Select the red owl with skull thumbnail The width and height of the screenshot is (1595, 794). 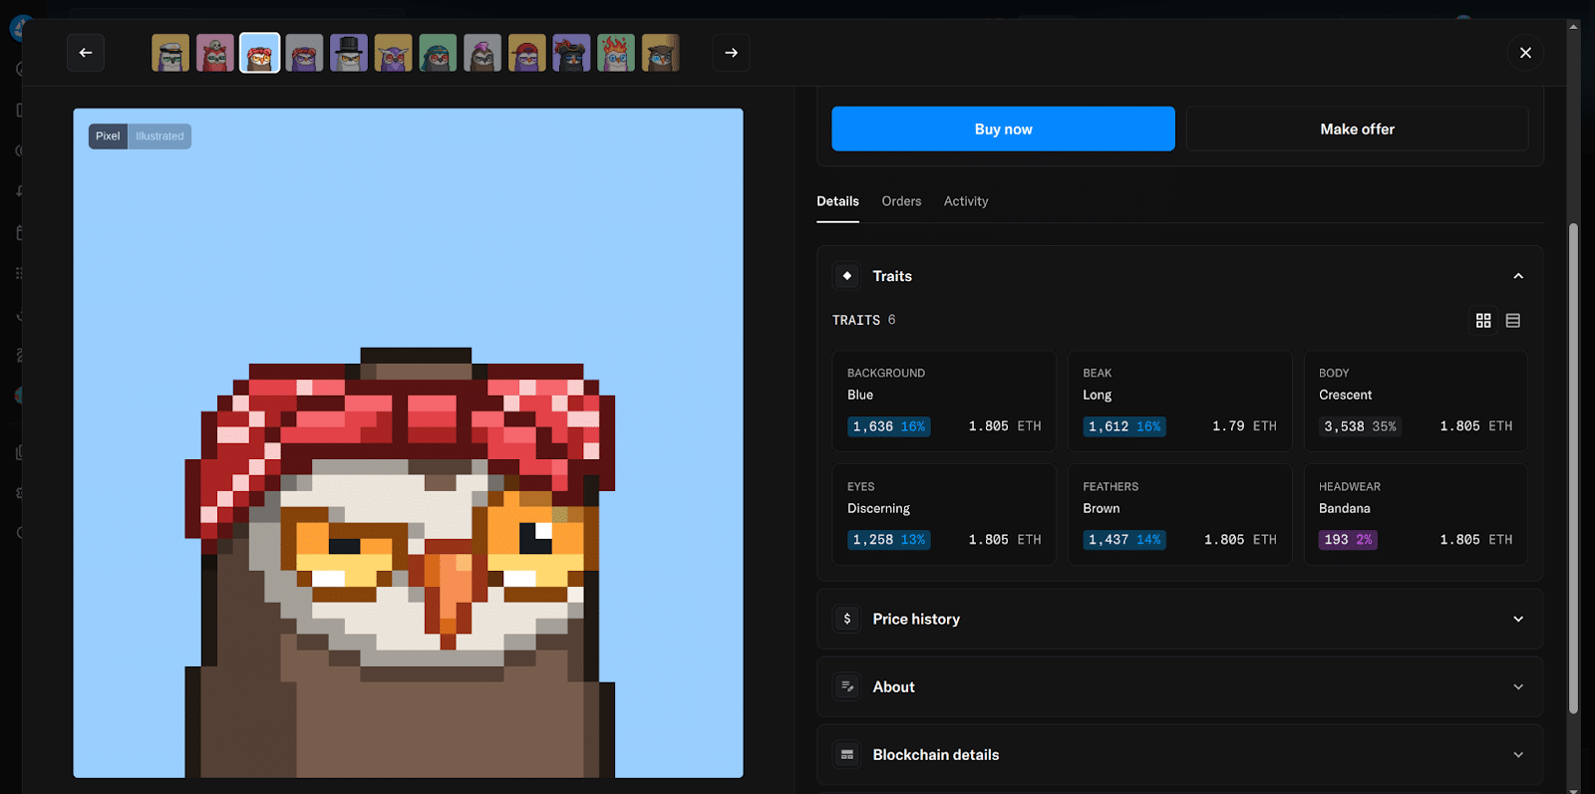point(215,53)
